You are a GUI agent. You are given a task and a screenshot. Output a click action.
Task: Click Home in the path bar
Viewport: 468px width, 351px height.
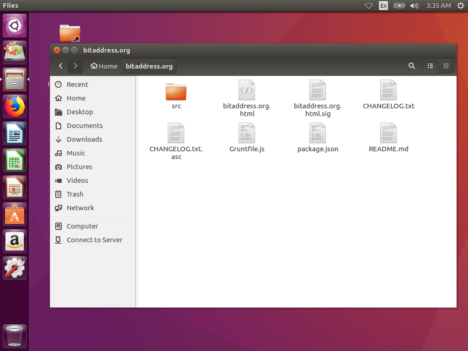104,66
